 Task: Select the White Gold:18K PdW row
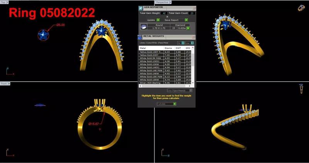click(x=165, y=77)
